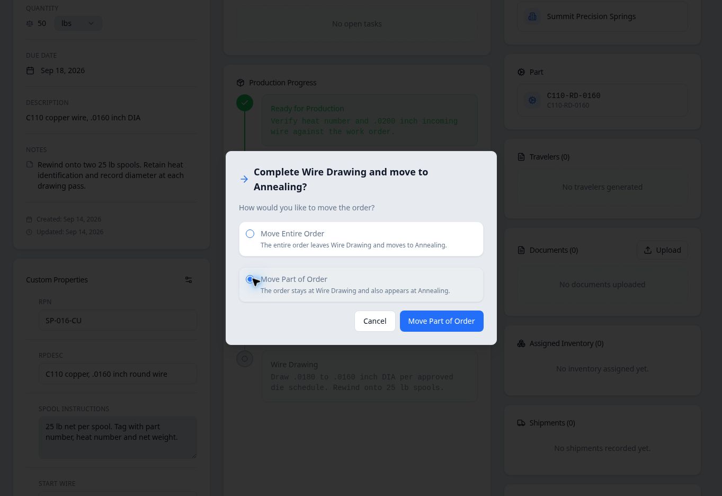Select the Move Entire Order radio button

click(x=250, y=234)
